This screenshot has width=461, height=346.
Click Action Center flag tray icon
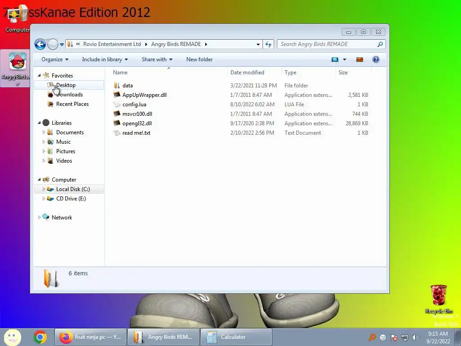[394, 337]
